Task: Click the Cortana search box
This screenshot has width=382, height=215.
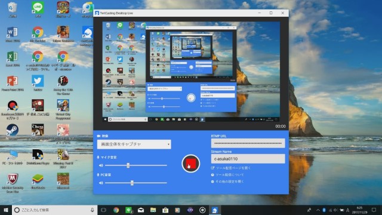Action: 54,210
